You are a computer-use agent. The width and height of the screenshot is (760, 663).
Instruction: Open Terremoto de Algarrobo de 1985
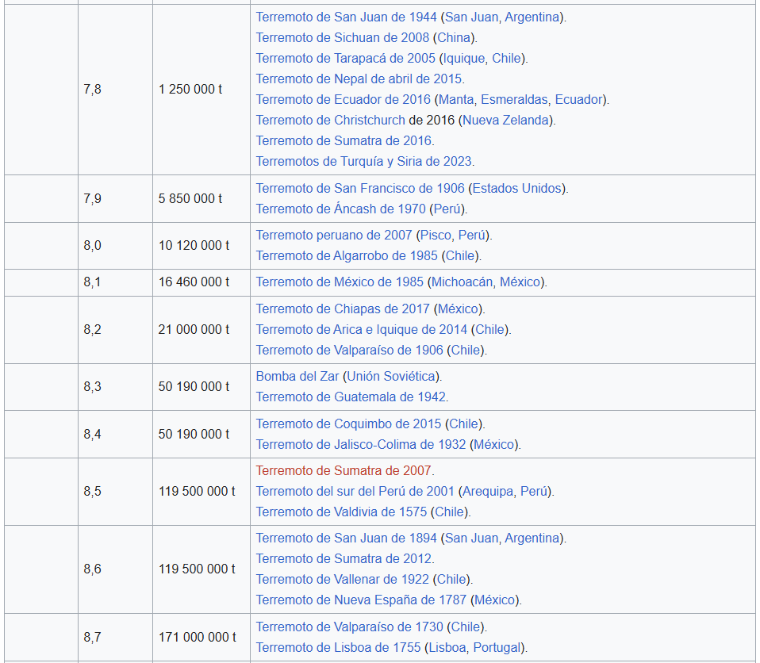346,255
